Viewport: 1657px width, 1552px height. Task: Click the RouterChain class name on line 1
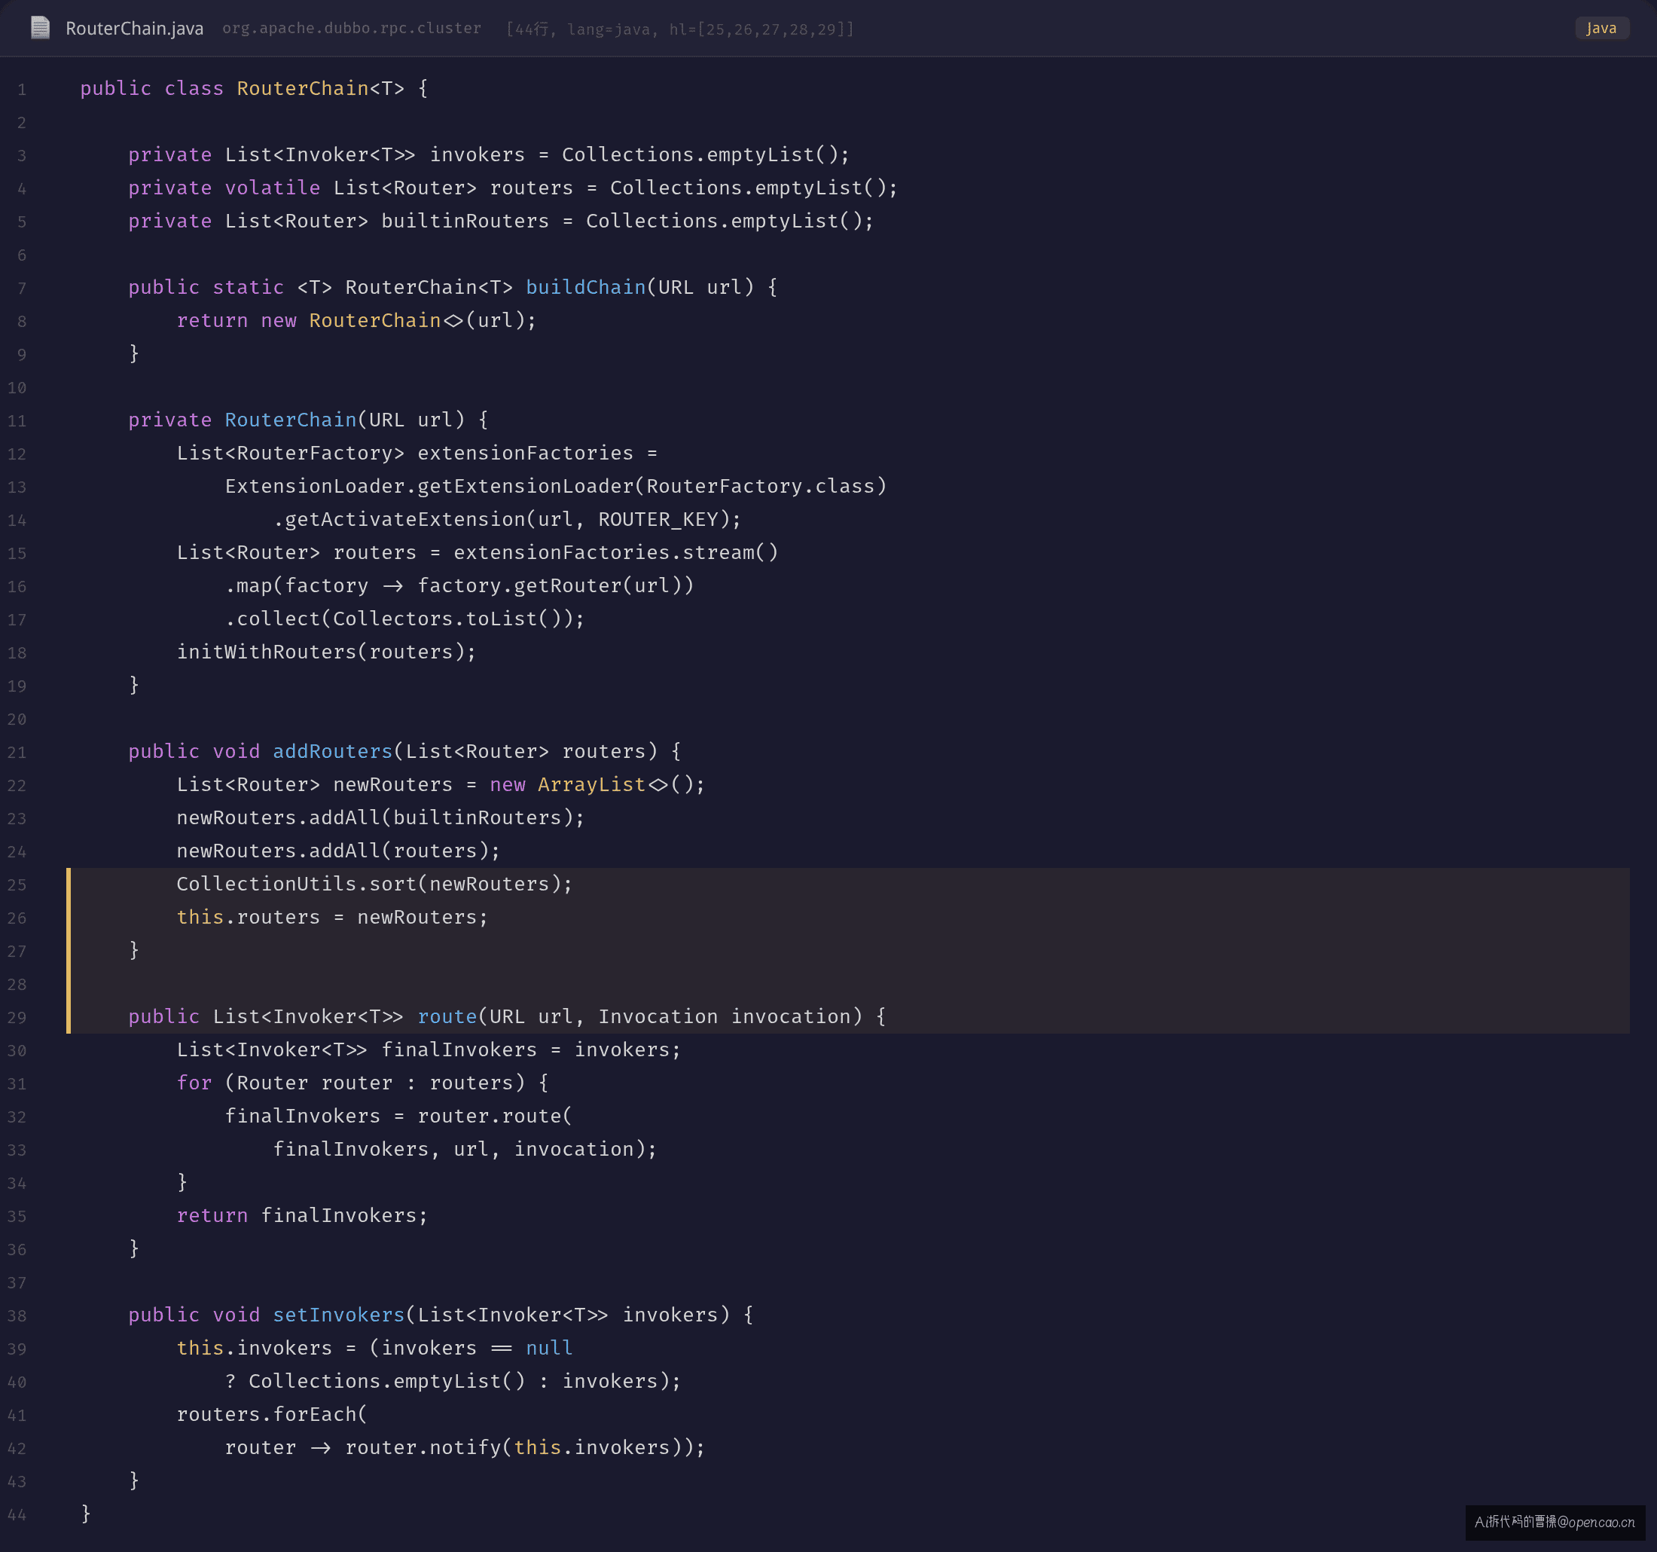point(303,88)
